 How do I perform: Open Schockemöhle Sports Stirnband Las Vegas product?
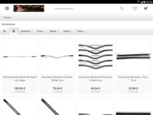click(20, 79)
